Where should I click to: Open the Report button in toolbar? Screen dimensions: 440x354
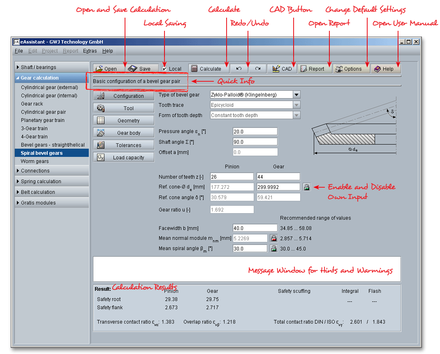tap(312, 69)
